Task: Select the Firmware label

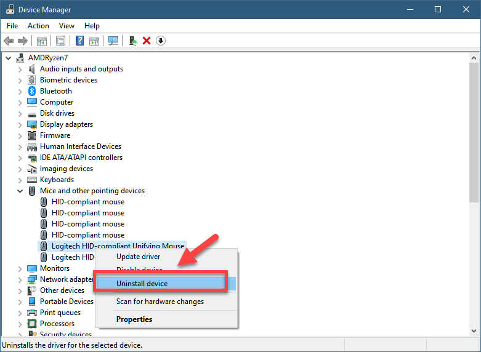Action: 55,135
